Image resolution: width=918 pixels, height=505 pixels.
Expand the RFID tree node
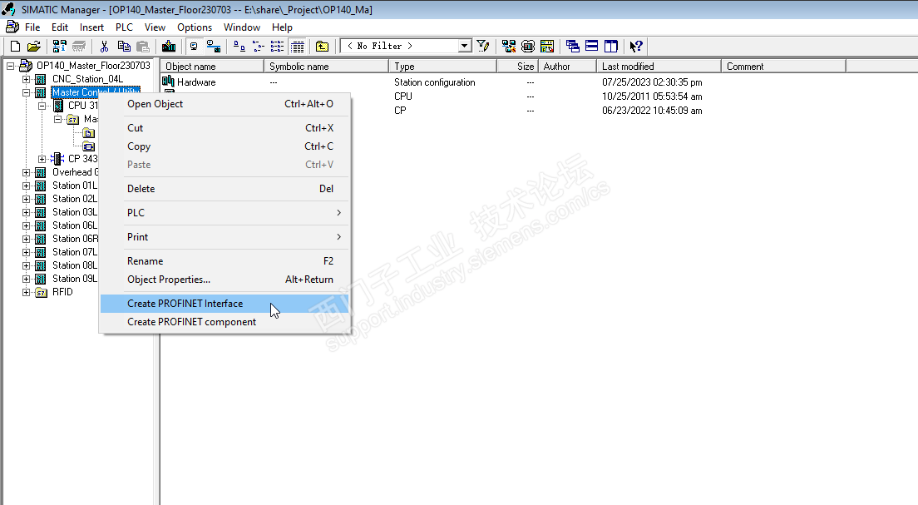27,292
